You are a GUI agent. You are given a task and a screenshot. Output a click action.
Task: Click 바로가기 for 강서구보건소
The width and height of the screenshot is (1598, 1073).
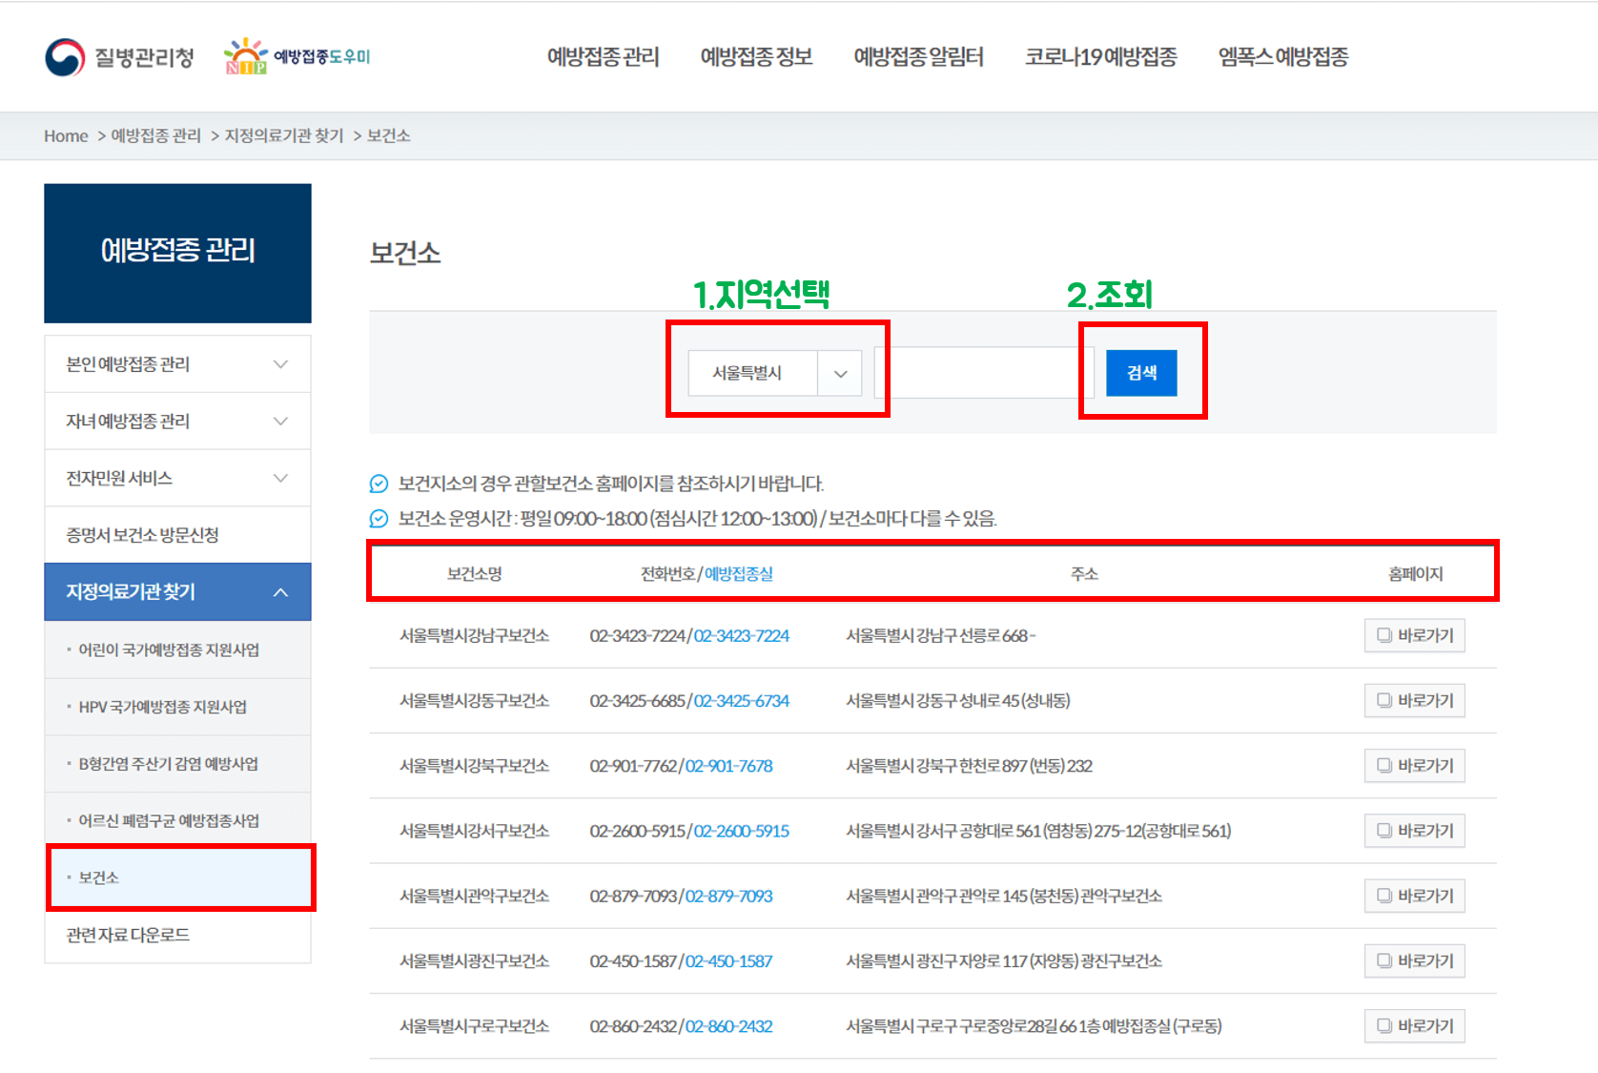pos(1415,831)
